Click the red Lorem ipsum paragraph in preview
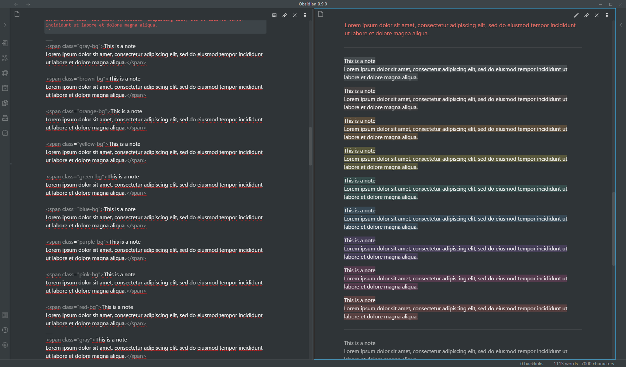 pyautogui.click(x=460, y=29)
